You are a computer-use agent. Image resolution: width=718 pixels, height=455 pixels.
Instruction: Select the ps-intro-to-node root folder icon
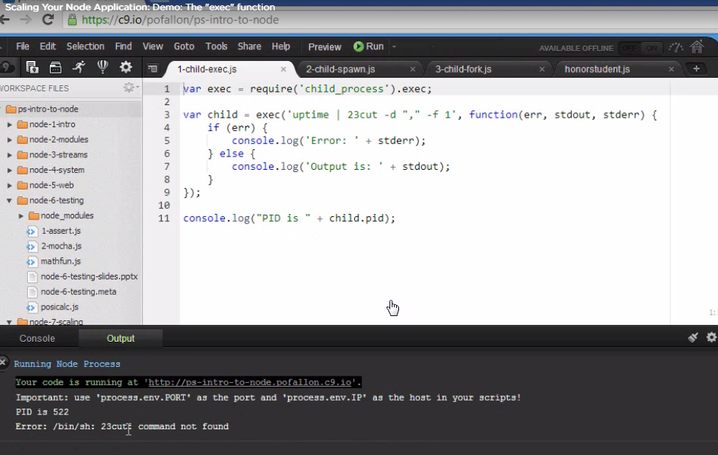click(11, 109)
